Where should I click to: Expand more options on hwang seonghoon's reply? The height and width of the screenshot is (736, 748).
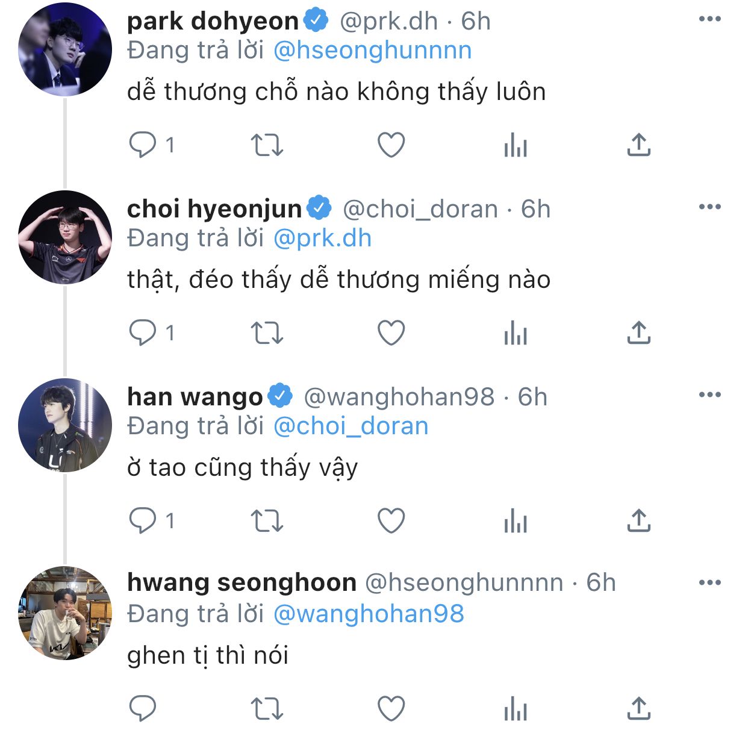(710, 583)
